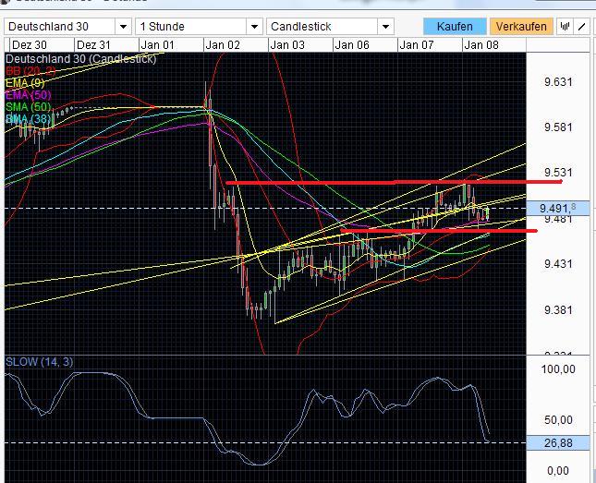Select the current price marker 9.491,8
596x483 pixels.
[560, 208]
